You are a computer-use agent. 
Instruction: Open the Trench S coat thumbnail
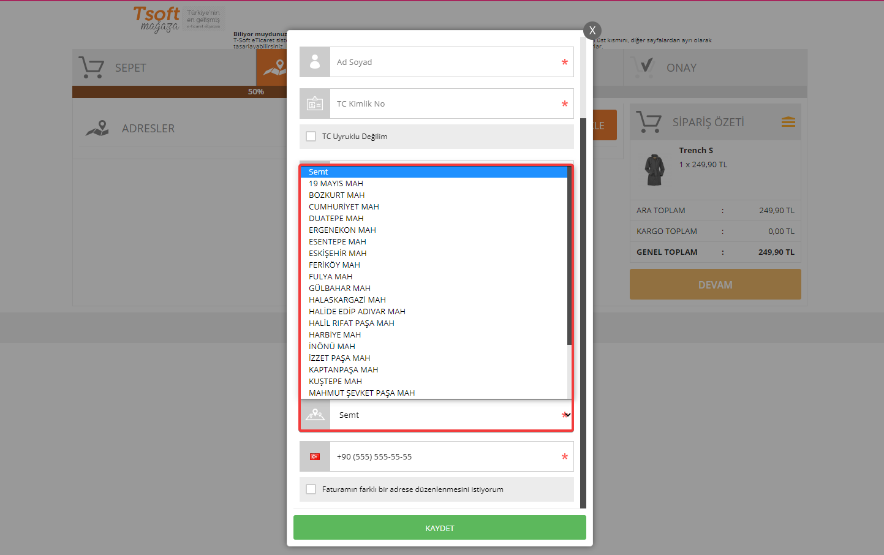[x=654, y=170]
